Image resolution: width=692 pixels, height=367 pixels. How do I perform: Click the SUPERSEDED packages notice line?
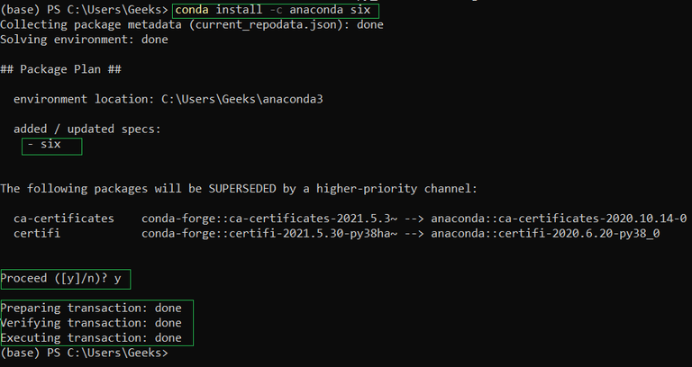[238, 188]
